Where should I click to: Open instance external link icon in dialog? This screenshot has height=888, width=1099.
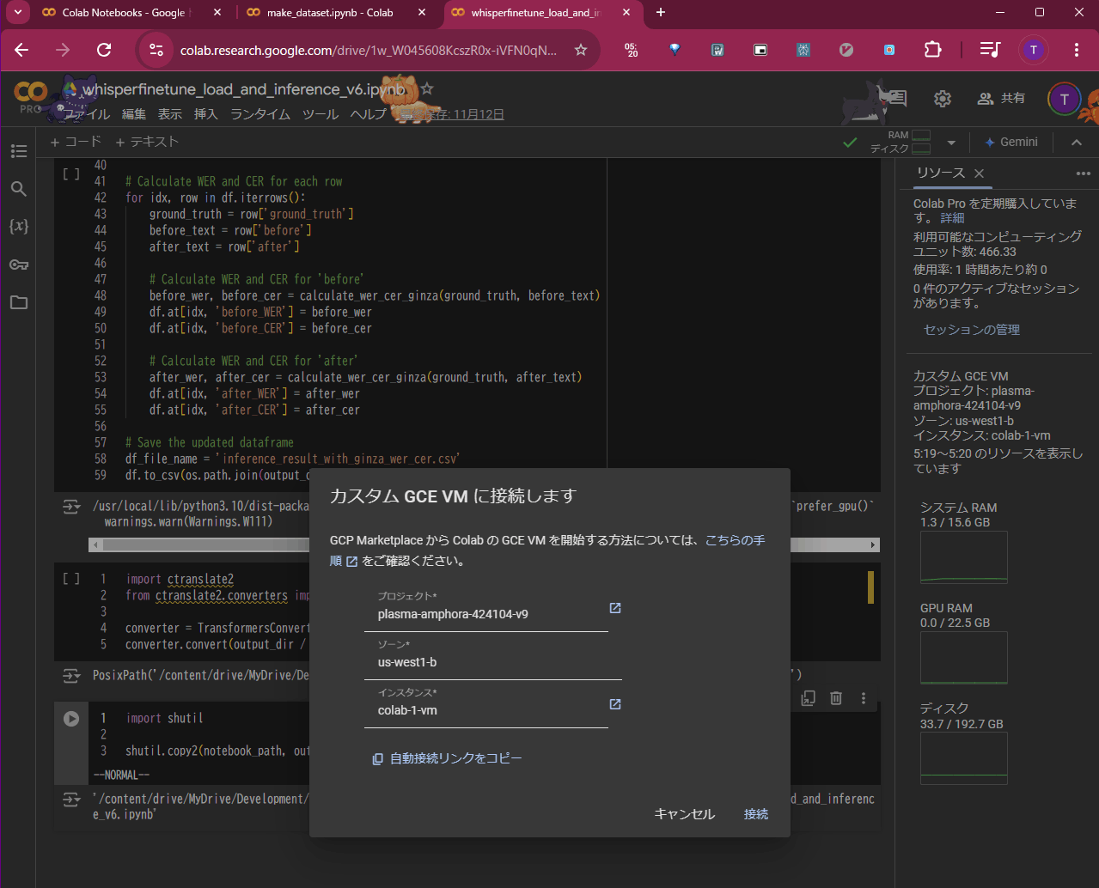click(x=615, y=704)
